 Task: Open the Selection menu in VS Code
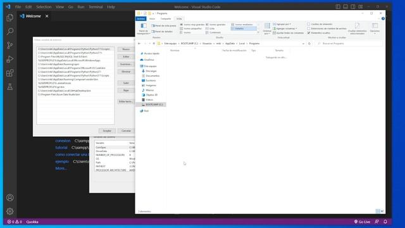pyautogui.click(x=44, y=7)
